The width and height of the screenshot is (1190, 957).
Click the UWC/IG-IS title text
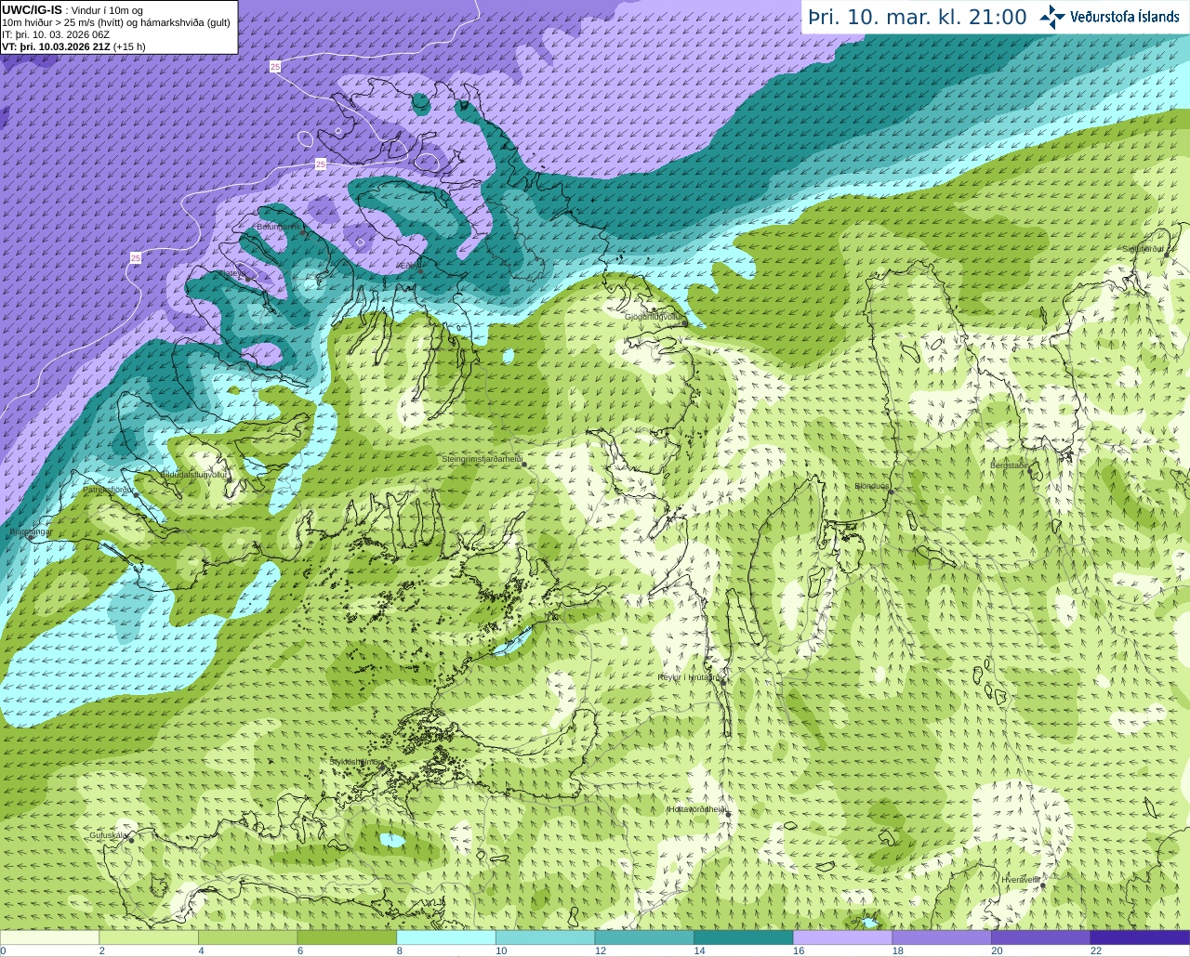coord(32,9)
